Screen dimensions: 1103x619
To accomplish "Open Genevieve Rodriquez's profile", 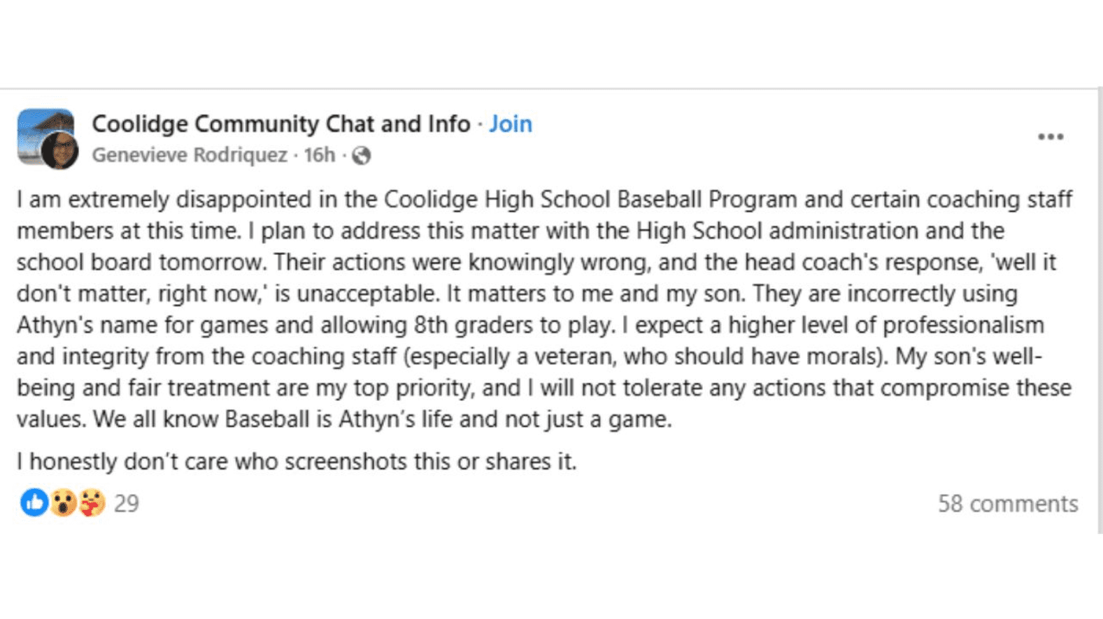I will pos(192,155).
